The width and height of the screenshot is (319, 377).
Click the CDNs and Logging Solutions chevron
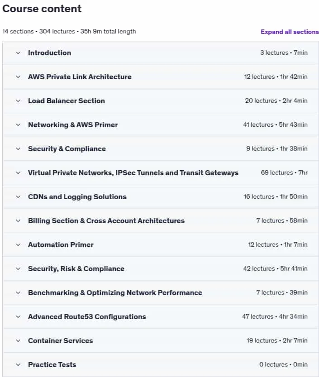pos(18,197)
